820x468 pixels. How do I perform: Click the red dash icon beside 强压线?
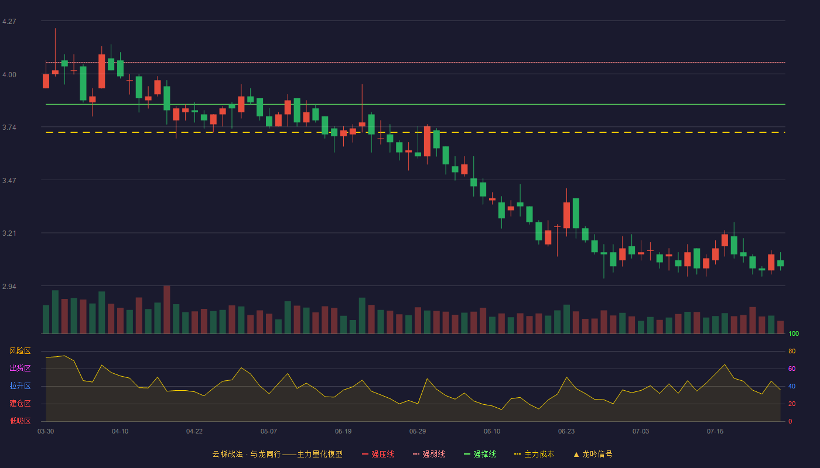point(365,454)
